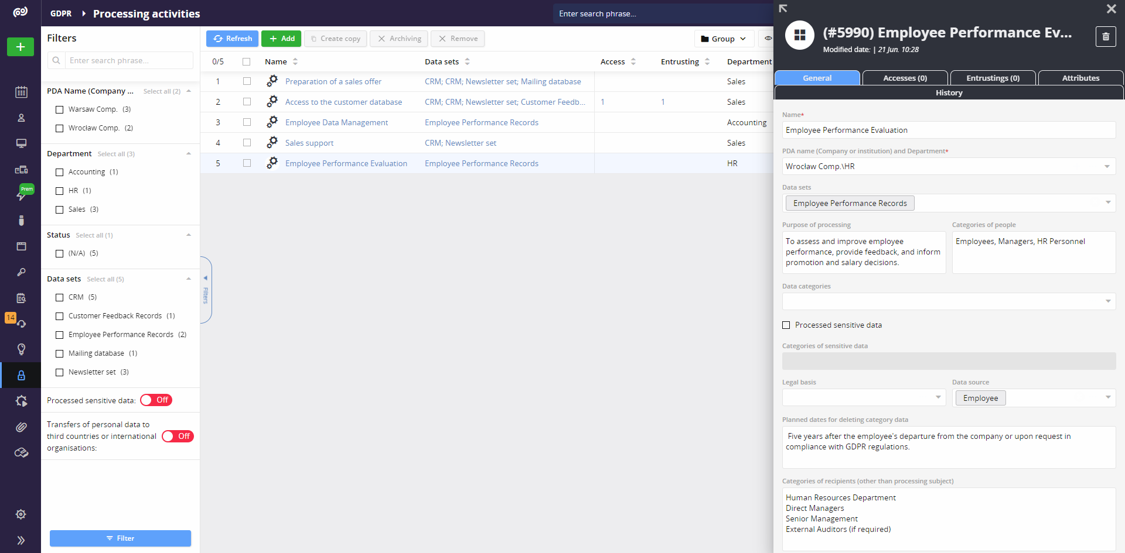Check the Customer Feedback Records filter
Image resolution: width=1125 pixels, height=553 pixels.
59,316
